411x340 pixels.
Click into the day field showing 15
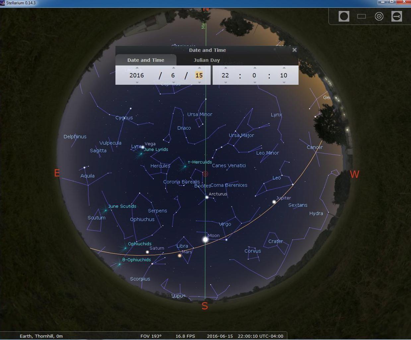tap(199, 75)
